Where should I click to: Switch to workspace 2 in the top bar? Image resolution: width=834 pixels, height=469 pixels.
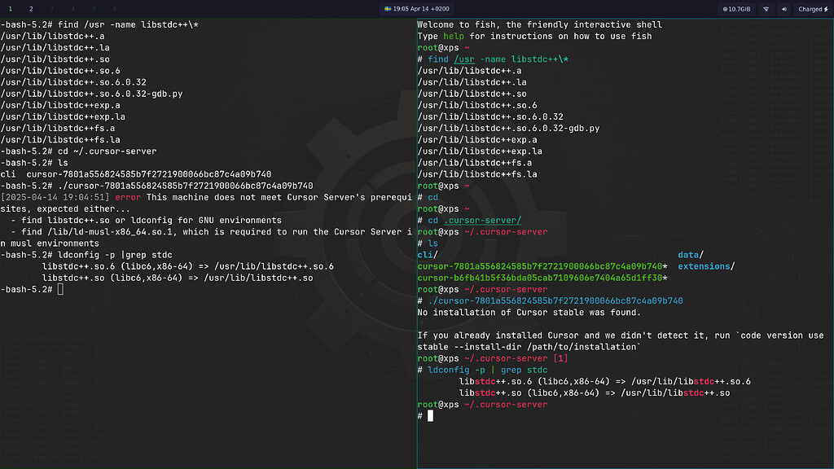30,7
